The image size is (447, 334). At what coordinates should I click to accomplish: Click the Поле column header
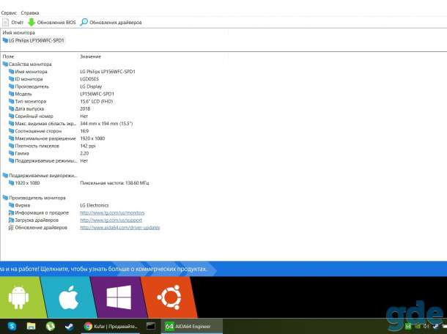pos(8,56)
